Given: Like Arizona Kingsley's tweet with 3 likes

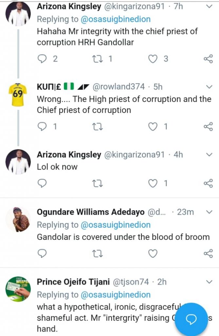Looking at the screenshot, I should point(153,59).
